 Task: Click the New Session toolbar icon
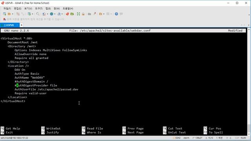tap(4, 14)
